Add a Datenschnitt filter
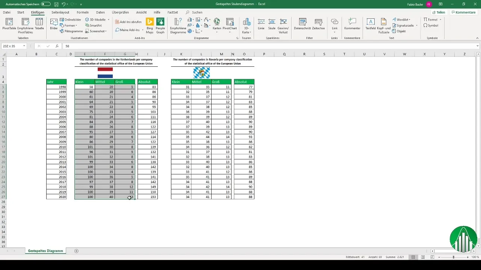 pyautogui.click(x=302, y=24)
